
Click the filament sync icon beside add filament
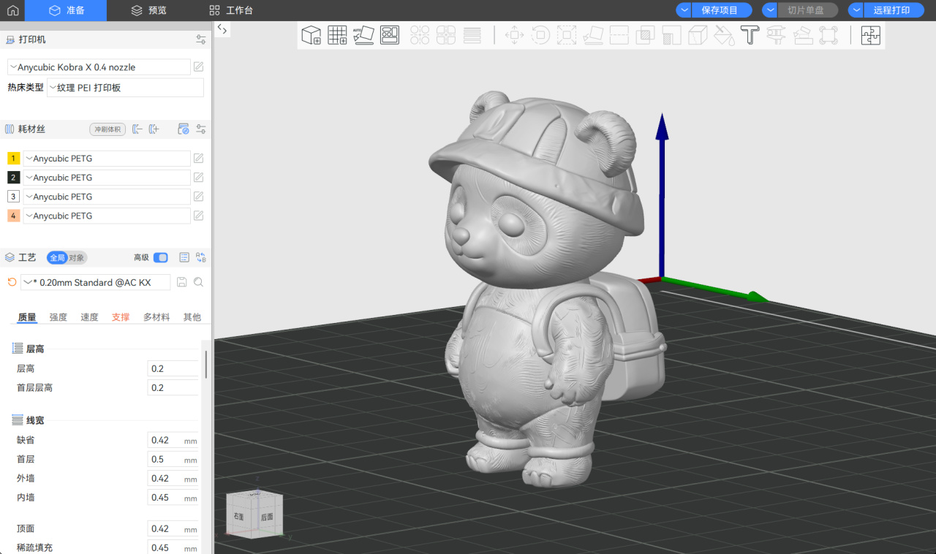pyautogui.click(x=184, y=129)
